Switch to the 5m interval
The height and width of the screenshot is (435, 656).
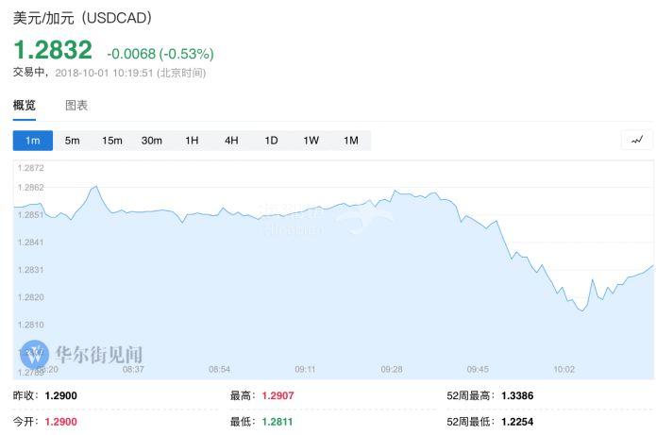tap(73, 141)
